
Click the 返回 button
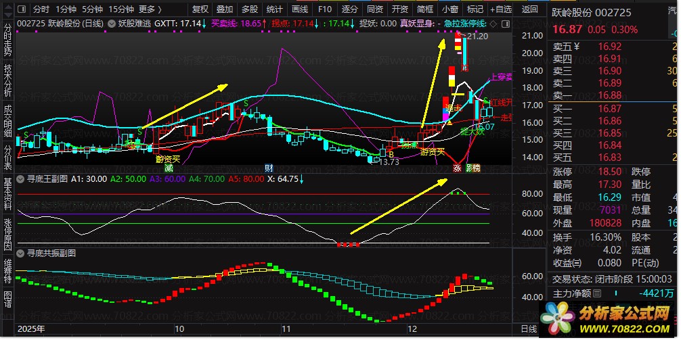(530, 9)
